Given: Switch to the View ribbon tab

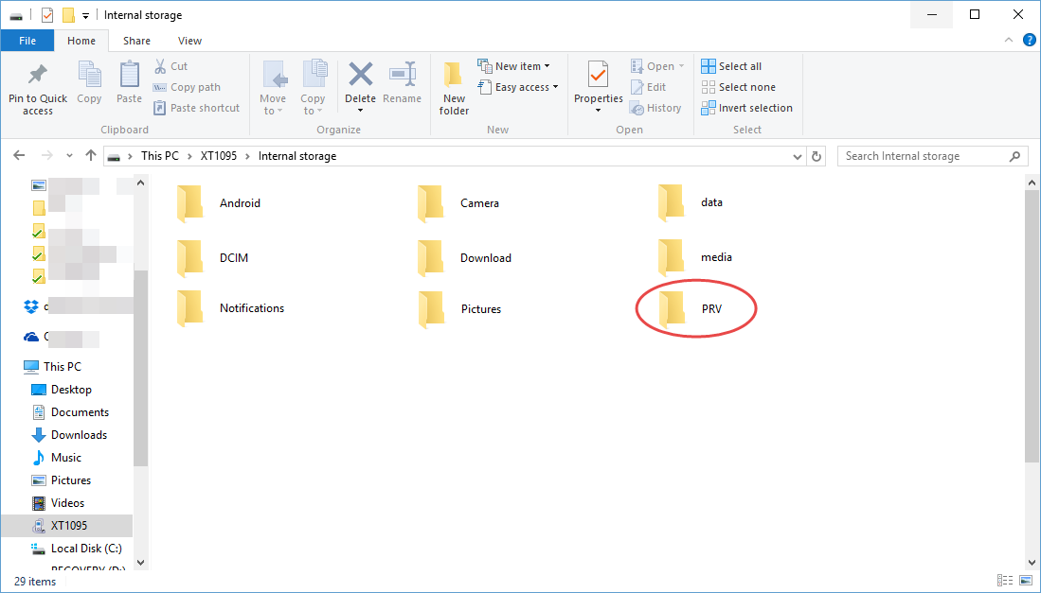Looking at the screenshot, I should [x=189, y=41].
